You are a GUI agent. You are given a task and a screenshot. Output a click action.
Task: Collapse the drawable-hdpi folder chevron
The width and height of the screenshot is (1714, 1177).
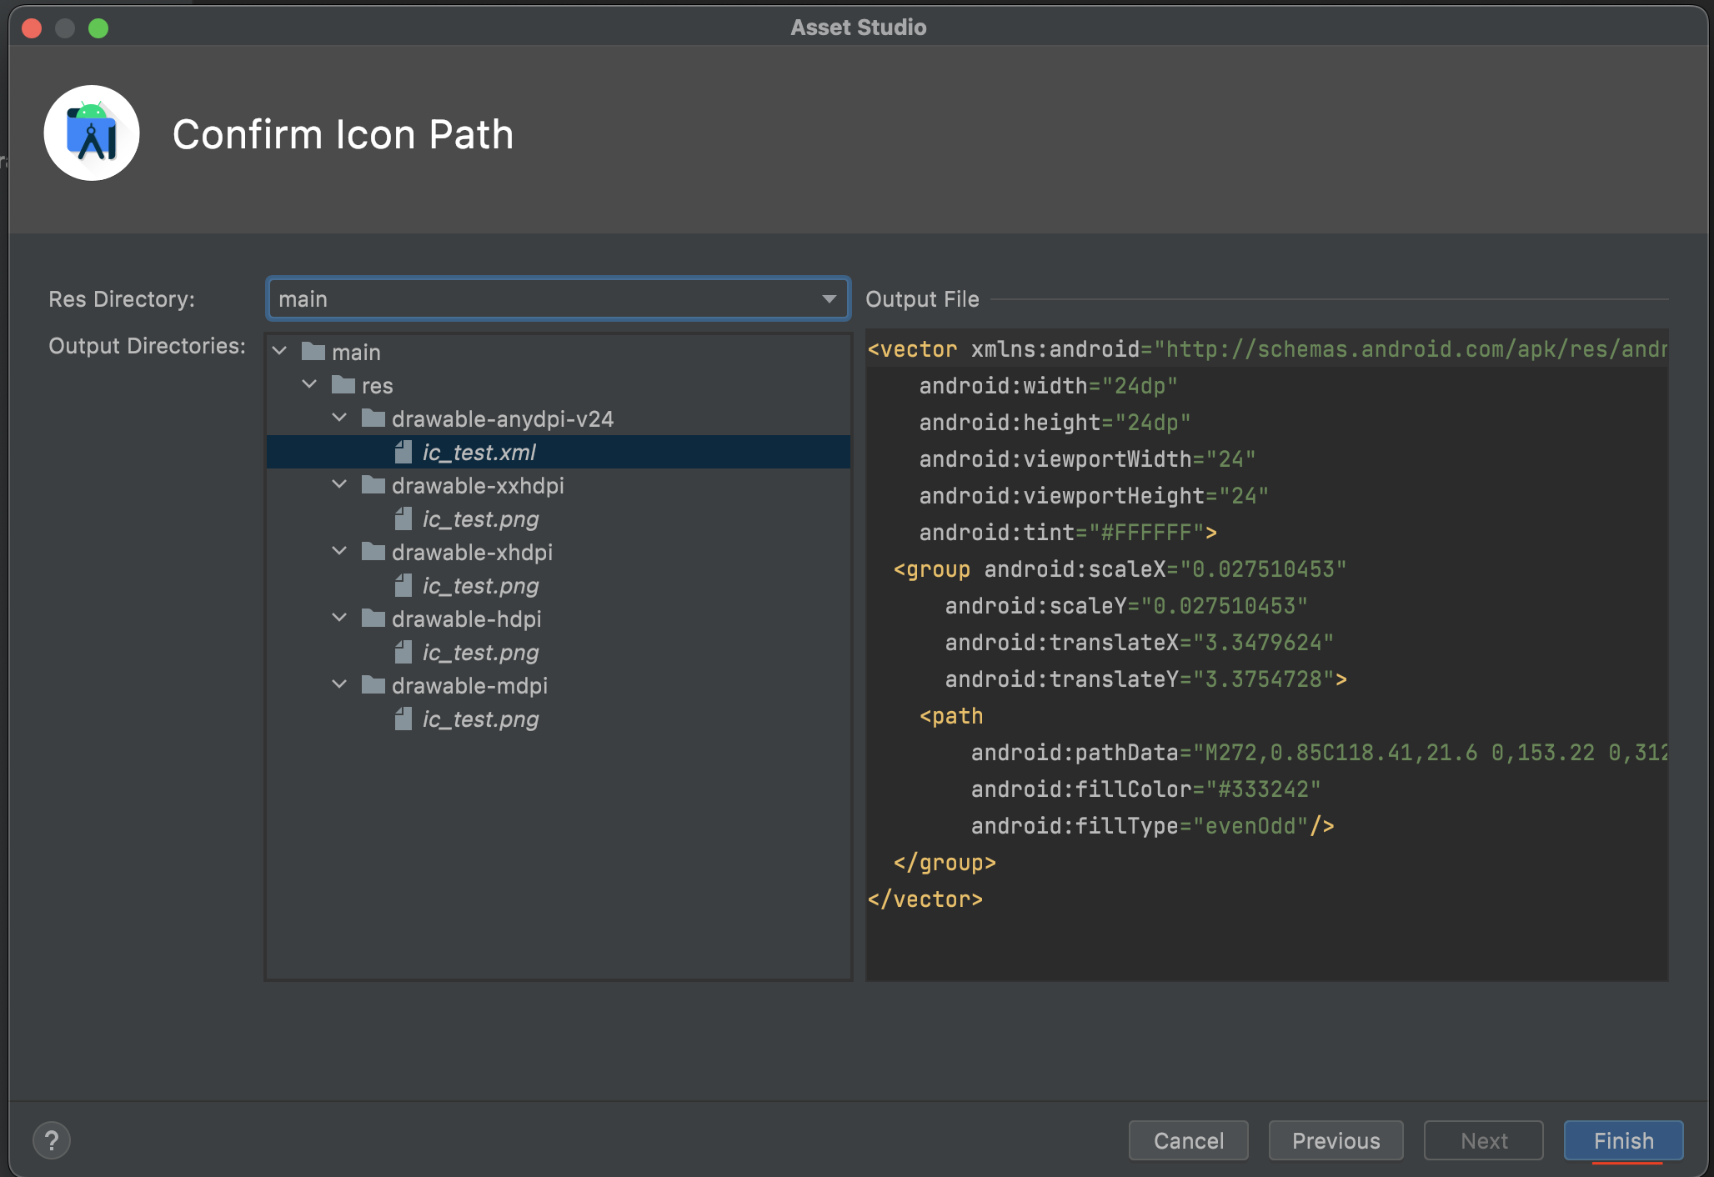[x=339, y=619]
